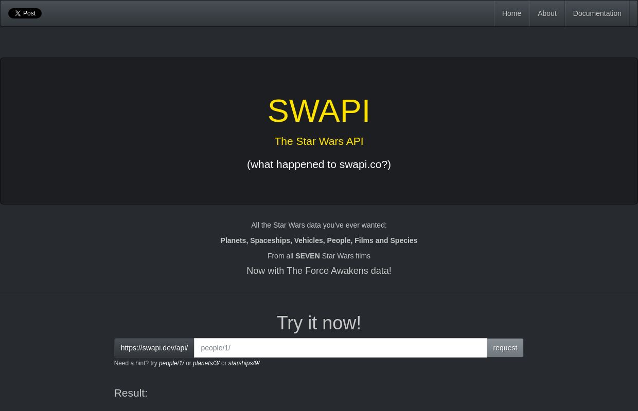Screen dimensions: 638x411
Task: Try the planets/3/ hint link
Action: click(206, 363)
